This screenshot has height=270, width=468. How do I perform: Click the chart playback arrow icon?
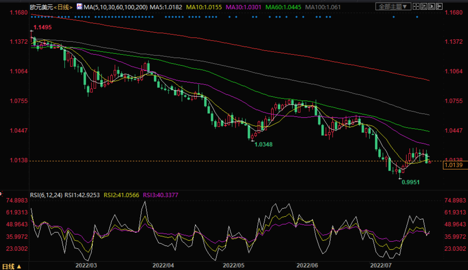pyautogui.click(x=431, y=7)
